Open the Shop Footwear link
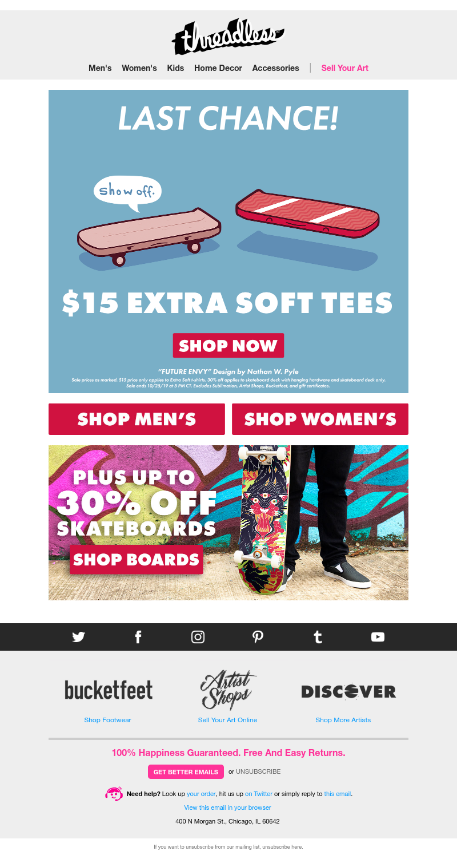 107,720
